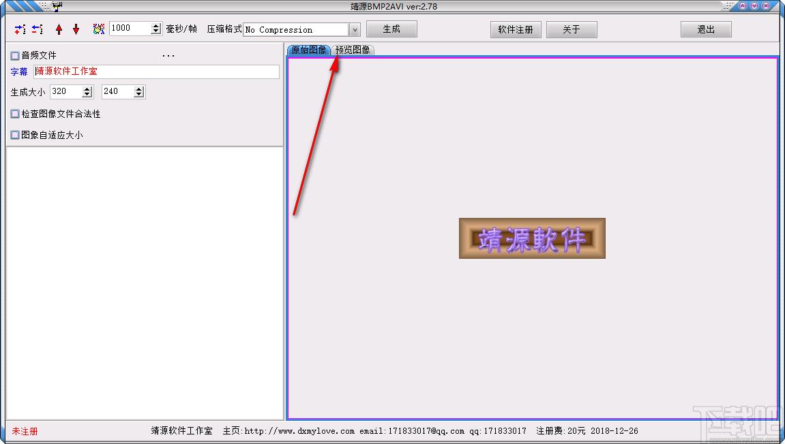
Task: Click the 毫秒/帧 label
Action: click(x=181, y=29)
